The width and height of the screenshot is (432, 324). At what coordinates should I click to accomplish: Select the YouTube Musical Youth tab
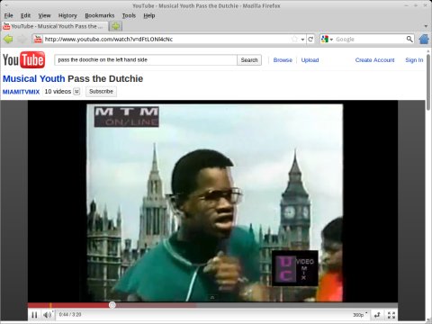(54, 26)
